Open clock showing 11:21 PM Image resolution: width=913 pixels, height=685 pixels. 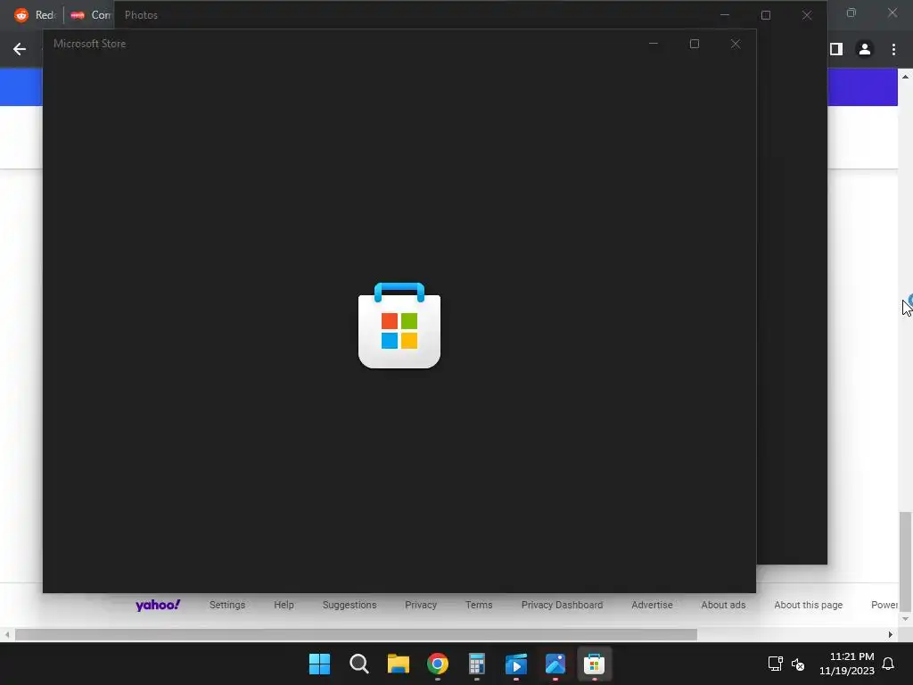click(x=847, y=664)
